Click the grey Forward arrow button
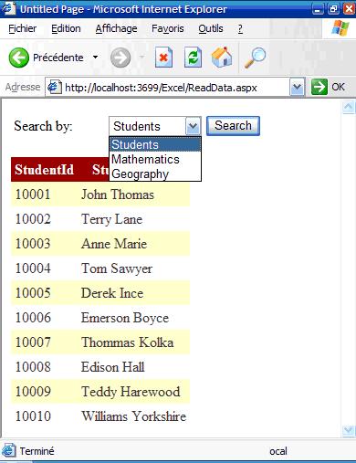Image resolution: width=356 pixels, height=463 pixels. [120, 58]
